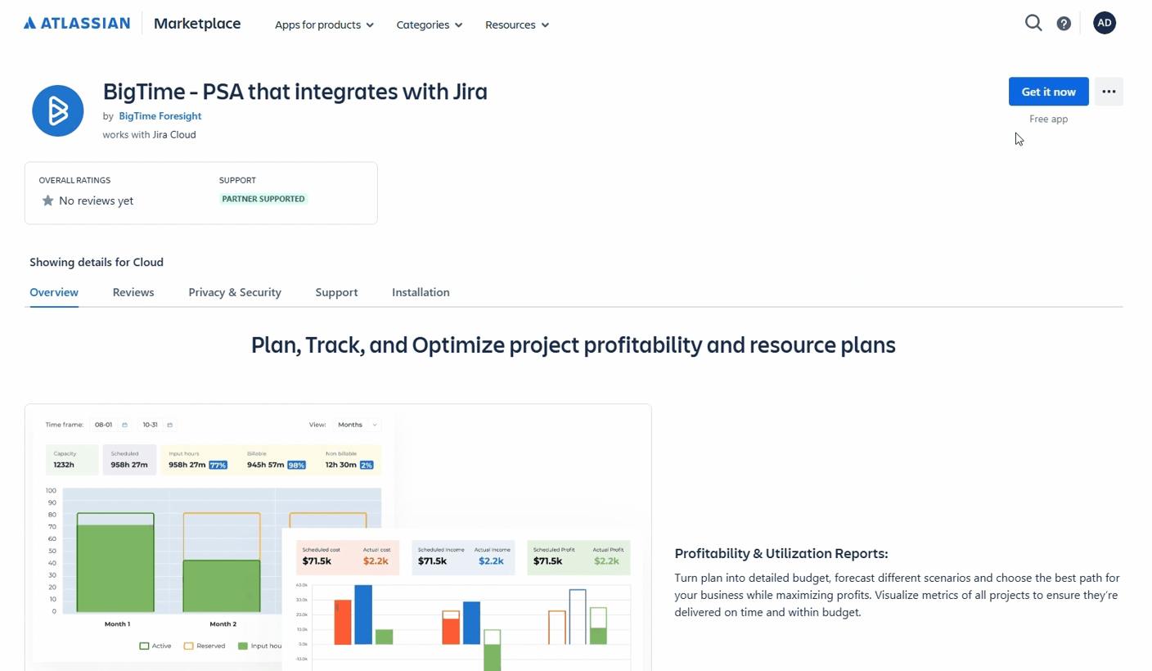Open the help question mark icon
The image size is (1152, 671).
1064,24
